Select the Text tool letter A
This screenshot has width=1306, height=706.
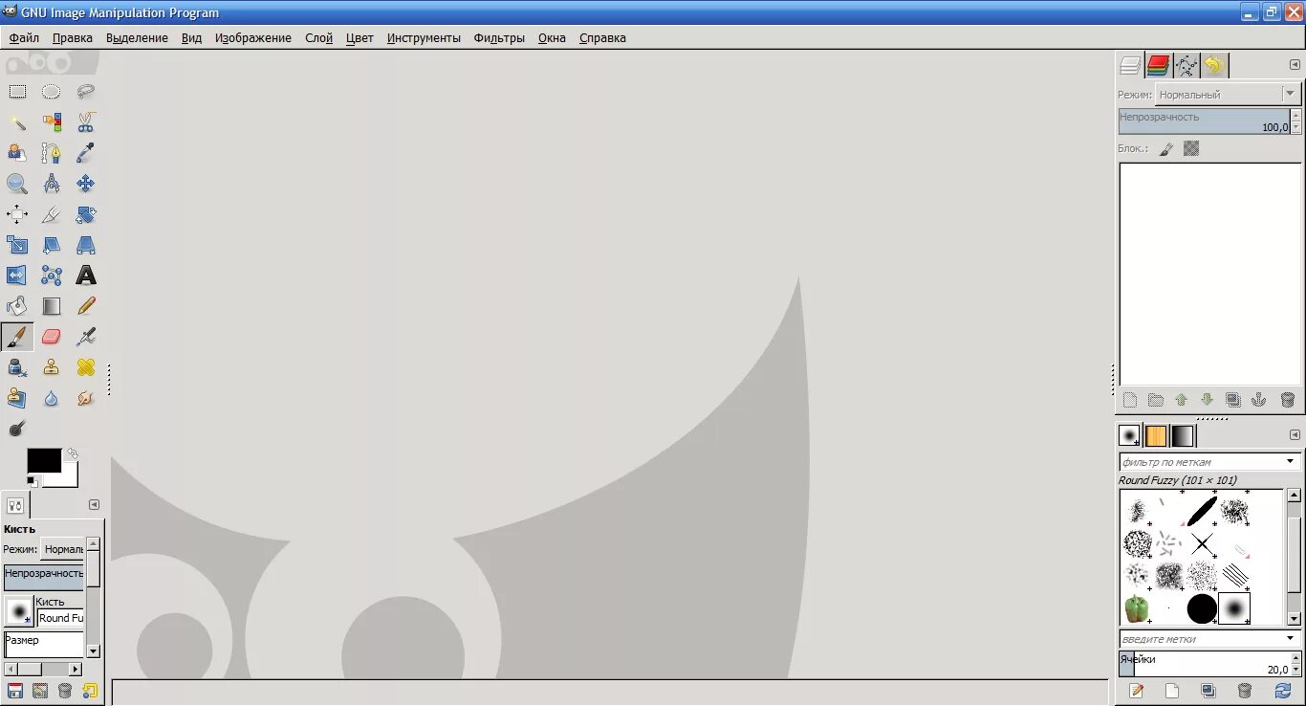86,276
